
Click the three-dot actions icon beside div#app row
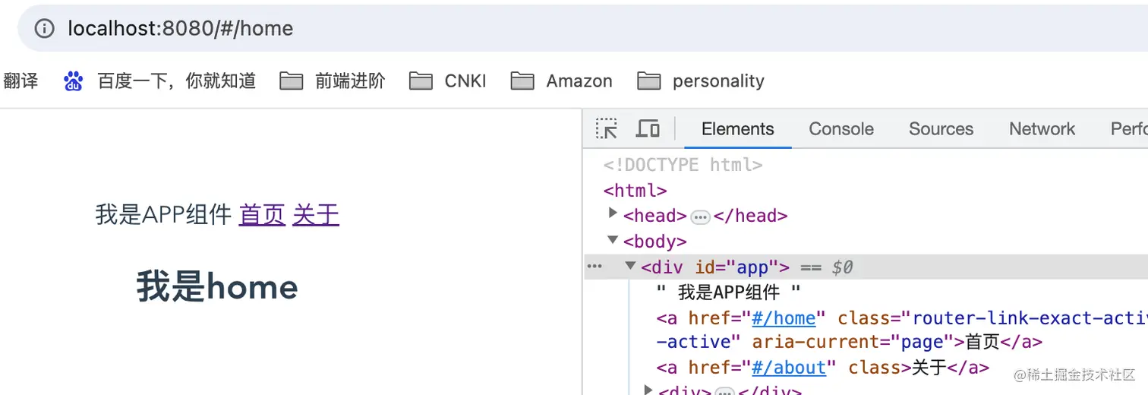[x=594, y=267]
